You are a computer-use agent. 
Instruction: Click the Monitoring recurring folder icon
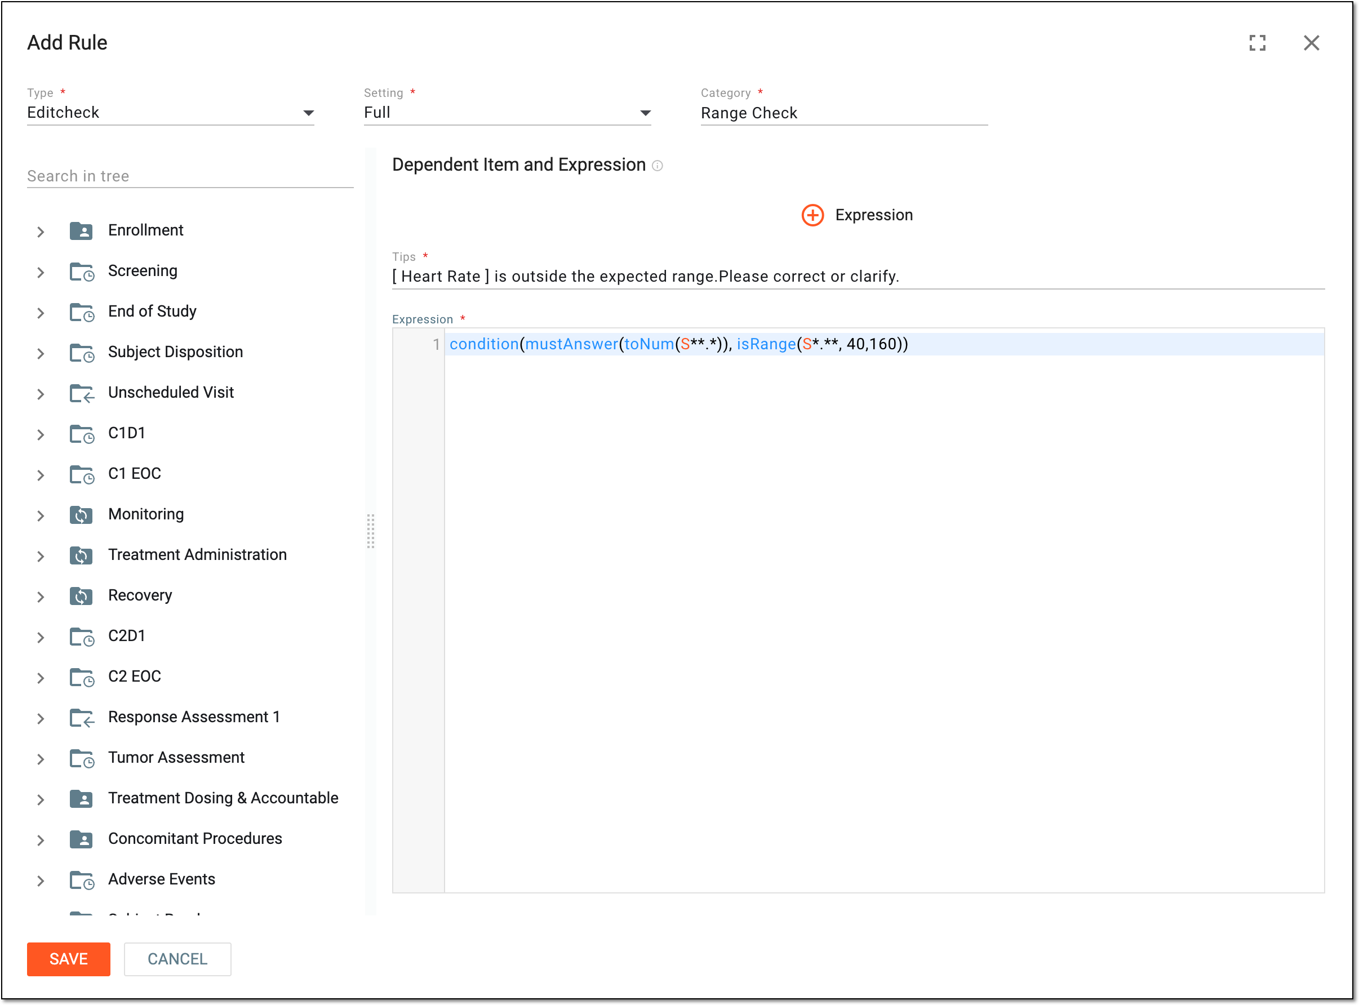click(81, 515)
